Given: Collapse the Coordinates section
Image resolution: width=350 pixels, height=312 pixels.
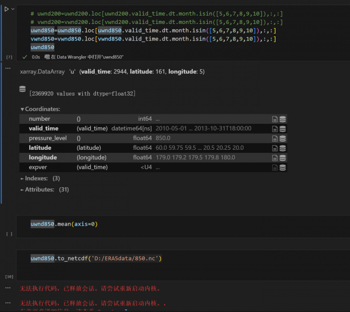Looking at the screenshot, I should click(40, 109).
